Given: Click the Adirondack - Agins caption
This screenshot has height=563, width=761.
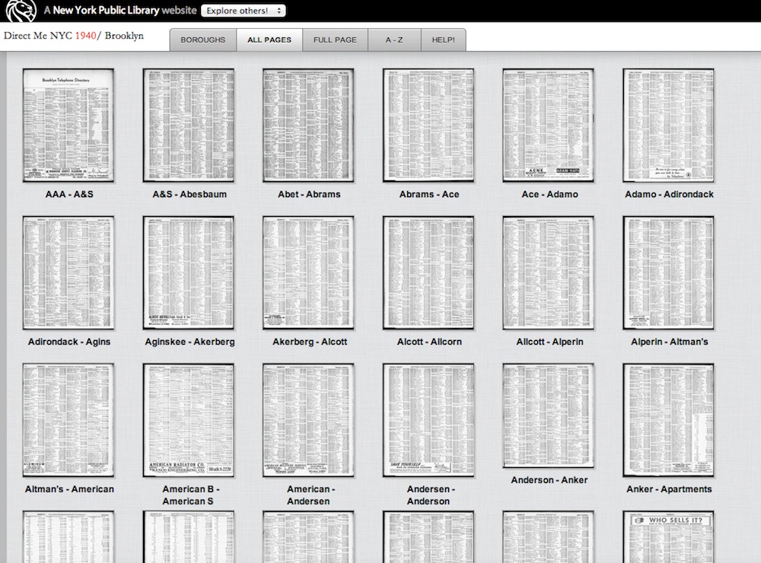Looking at the screenshot, I should click(69, 342).
